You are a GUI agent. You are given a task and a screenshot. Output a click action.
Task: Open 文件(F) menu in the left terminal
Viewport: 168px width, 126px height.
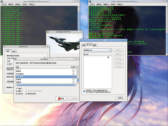click(x=4, y=4)
